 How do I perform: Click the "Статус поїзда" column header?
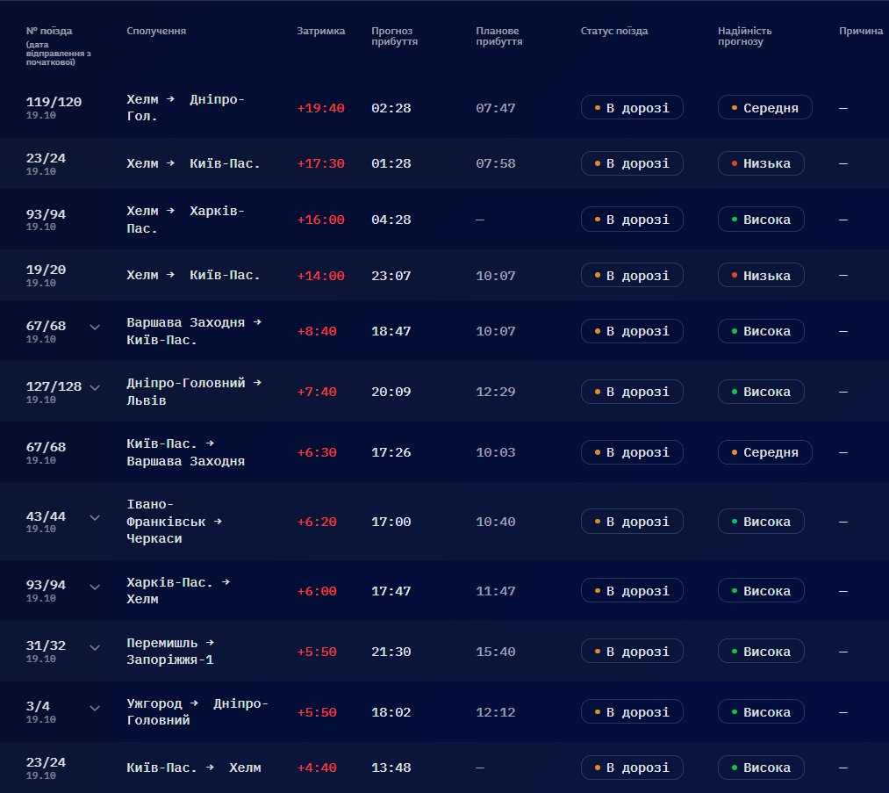click(x=614, y=31)
